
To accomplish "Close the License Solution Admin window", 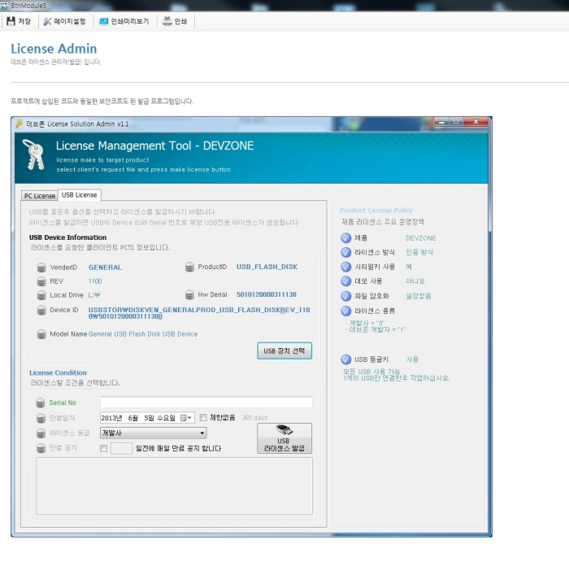I will pyautogui.click(x=476, y=122).
